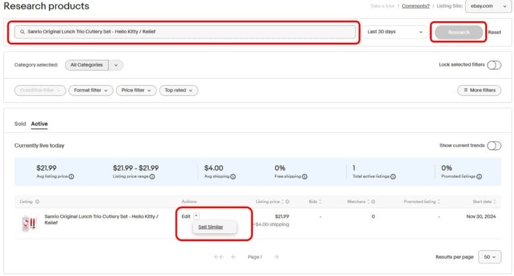
Task: Open the Top rated dropdown
Action: [x=179, y=90]
